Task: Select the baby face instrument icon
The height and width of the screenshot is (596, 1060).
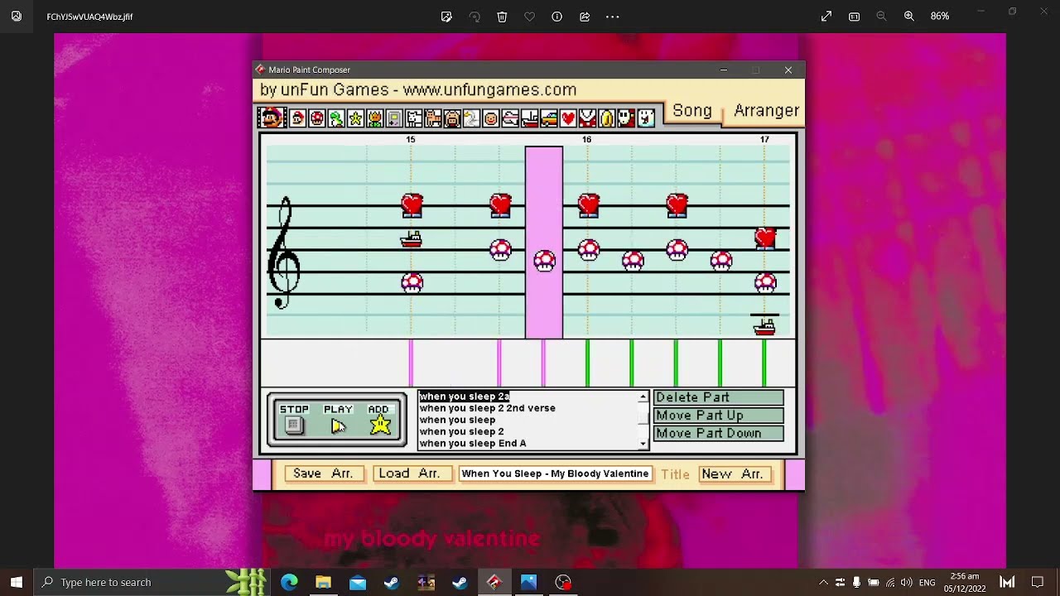Action: click(490, 118)
